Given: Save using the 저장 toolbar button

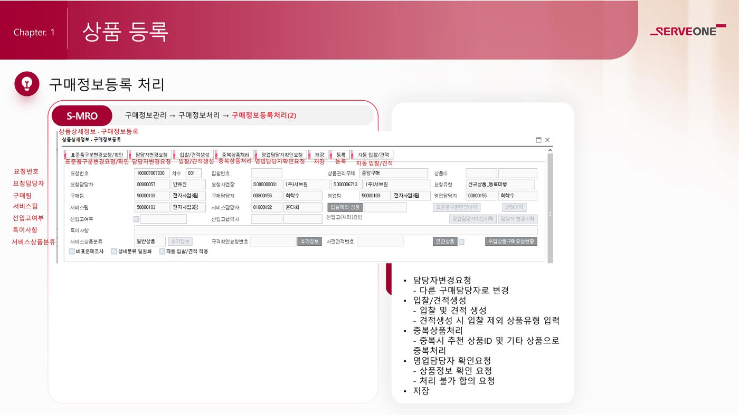Looking at the screenshot, I should (x=319, y=155).
